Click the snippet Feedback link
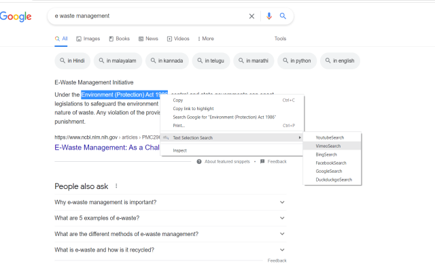Image resolution: width=435 pixels, height=272 pixels. [x=277, y=162]
